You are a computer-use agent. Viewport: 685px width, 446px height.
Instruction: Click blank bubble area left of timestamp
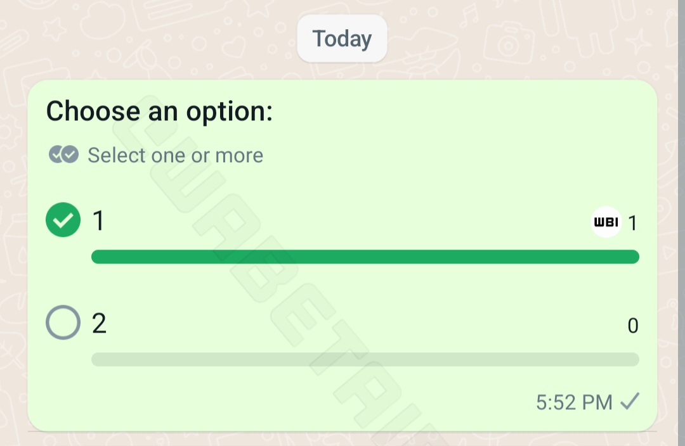[285, 402]
